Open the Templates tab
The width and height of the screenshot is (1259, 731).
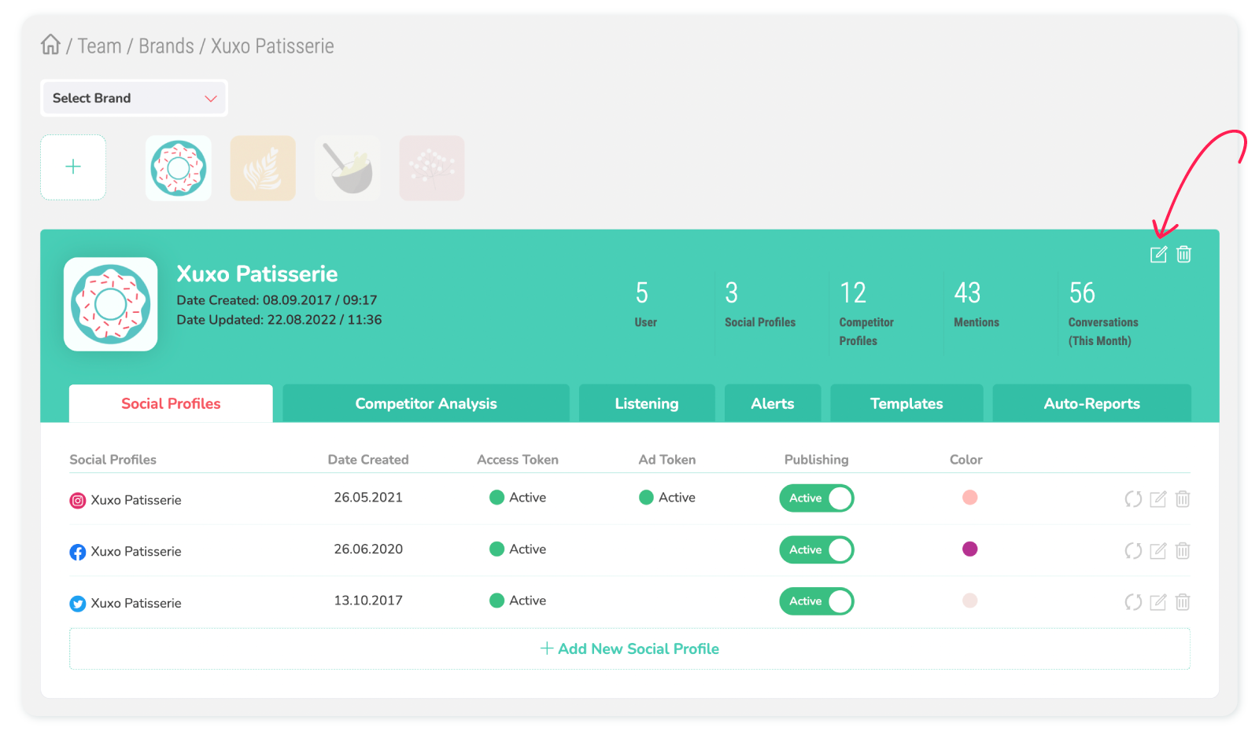[906, 403]
